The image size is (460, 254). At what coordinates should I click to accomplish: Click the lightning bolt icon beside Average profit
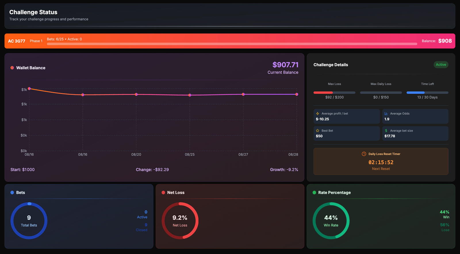click(x=317, y=114)
